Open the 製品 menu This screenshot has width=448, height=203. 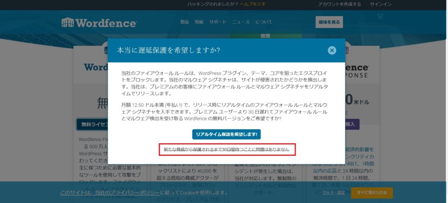(185, 22)
